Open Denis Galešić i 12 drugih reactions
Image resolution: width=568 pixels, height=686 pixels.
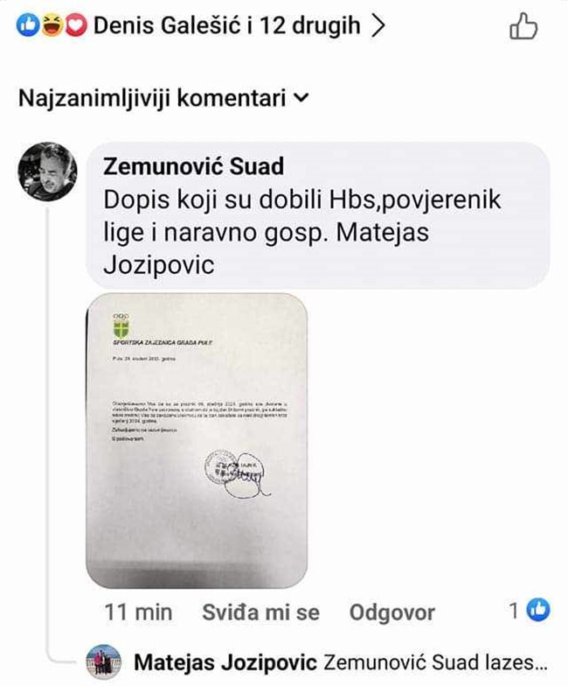click(227, 26)
